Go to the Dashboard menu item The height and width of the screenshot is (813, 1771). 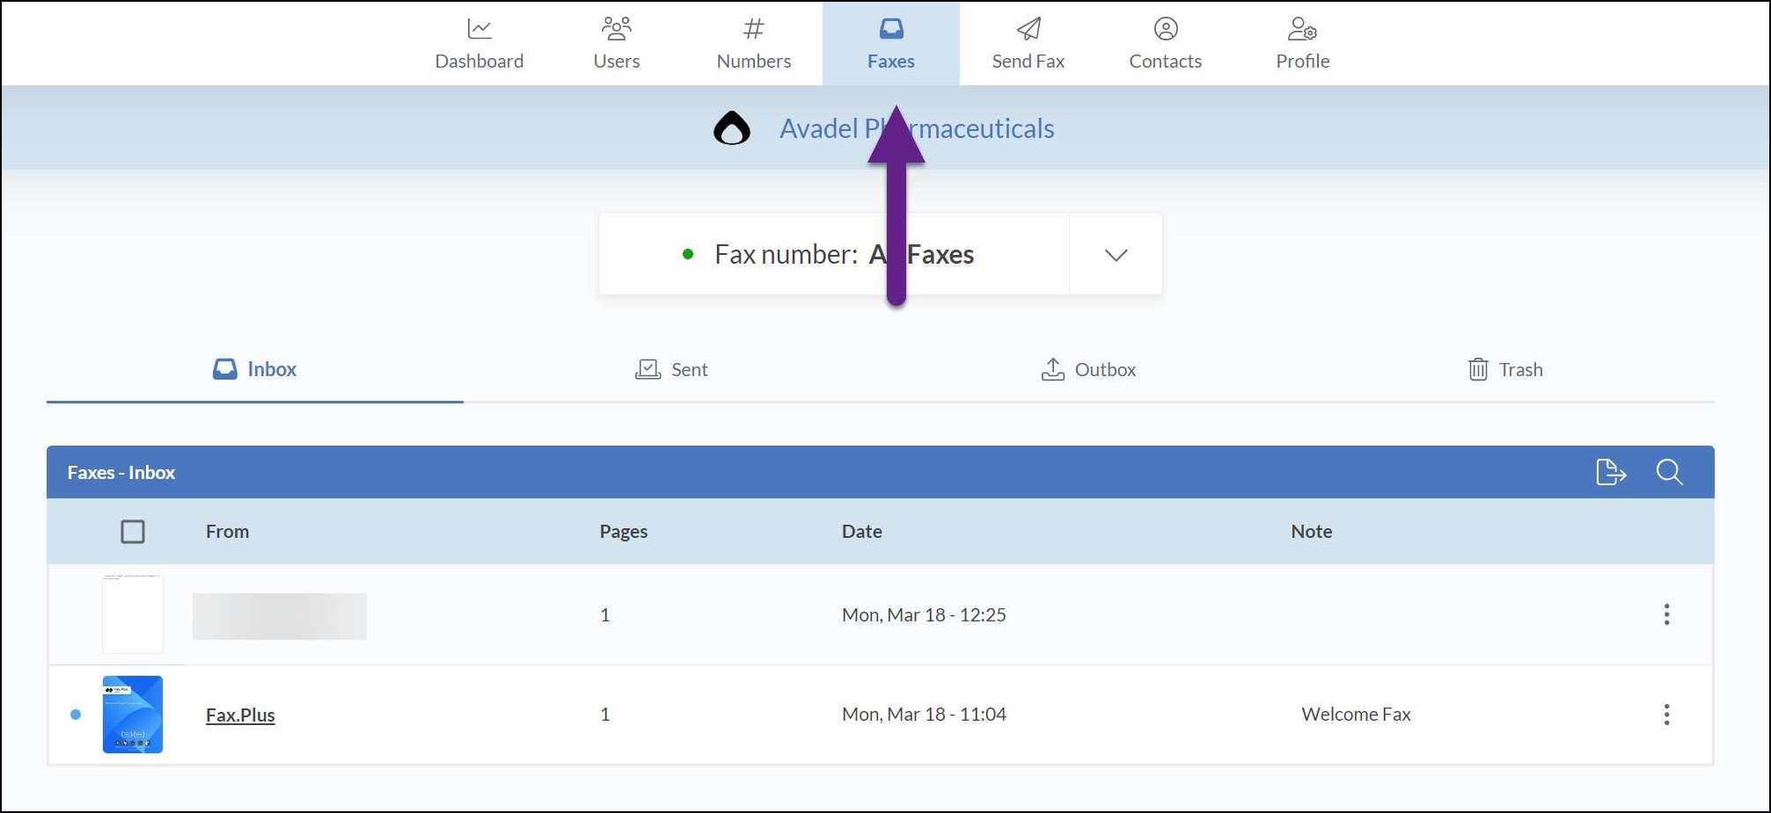tap(479, 43)
